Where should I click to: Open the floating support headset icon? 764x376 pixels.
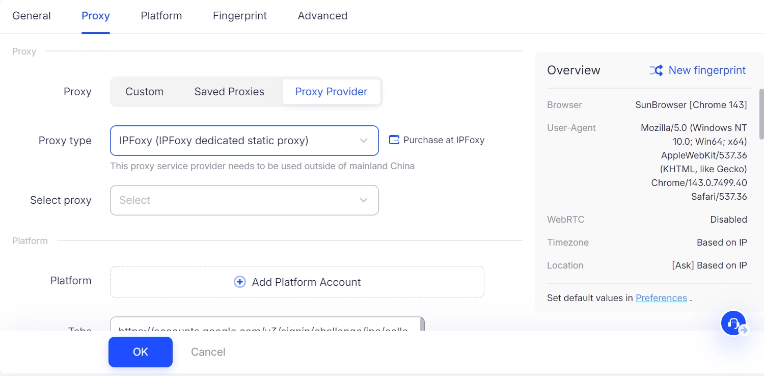(x=733, y=323)
